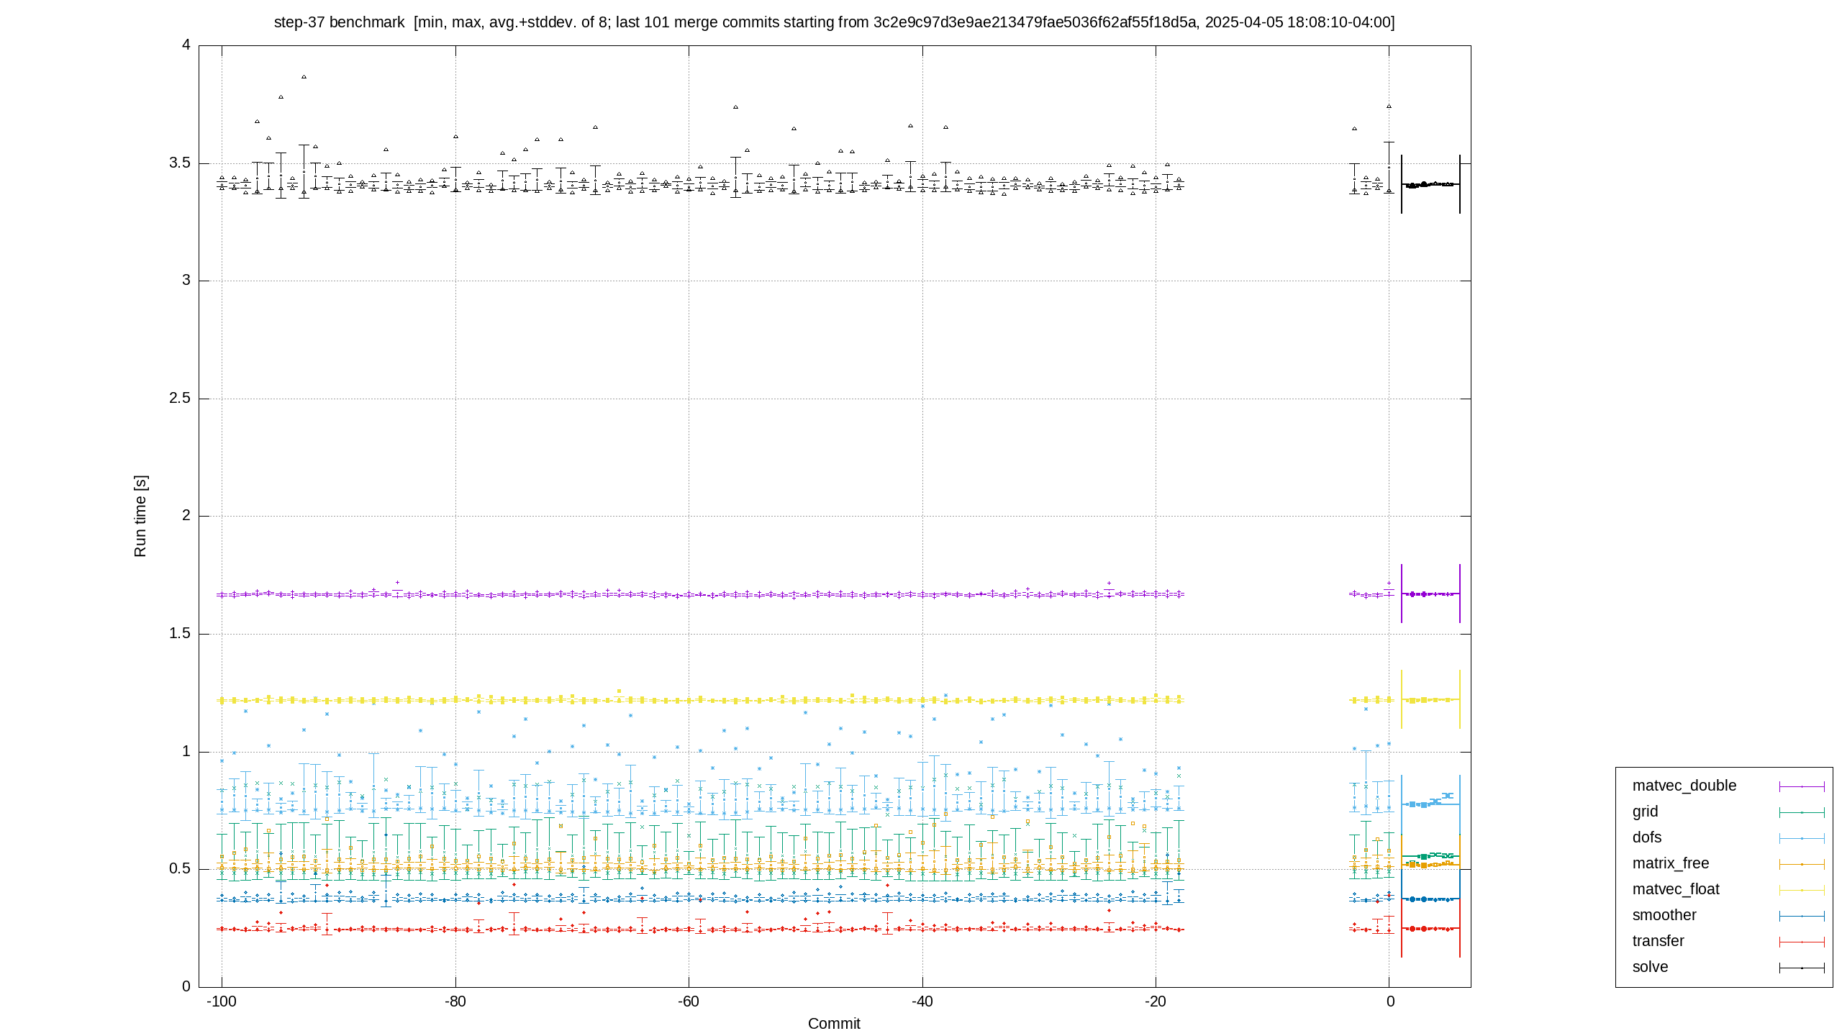The image size is (1842, 1036).
Task: Click the -40 x-axis tick label
Action: pos(922,1001)
